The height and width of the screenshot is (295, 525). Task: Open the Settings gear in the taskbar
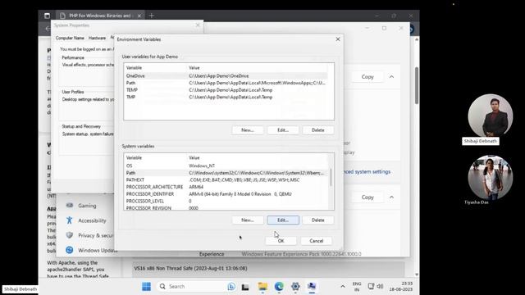295,286
